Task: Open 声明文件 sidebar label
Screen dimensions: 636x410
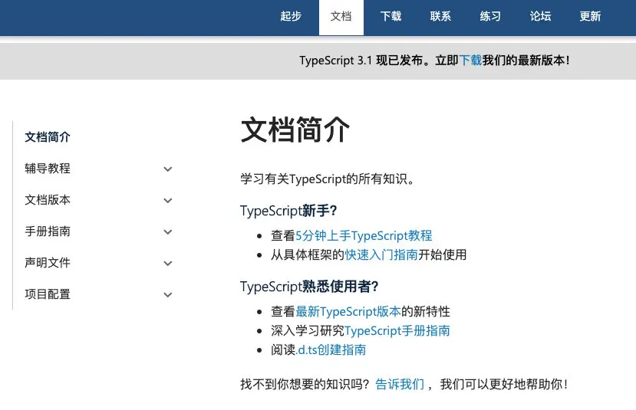Action: (x=48, y=263)
